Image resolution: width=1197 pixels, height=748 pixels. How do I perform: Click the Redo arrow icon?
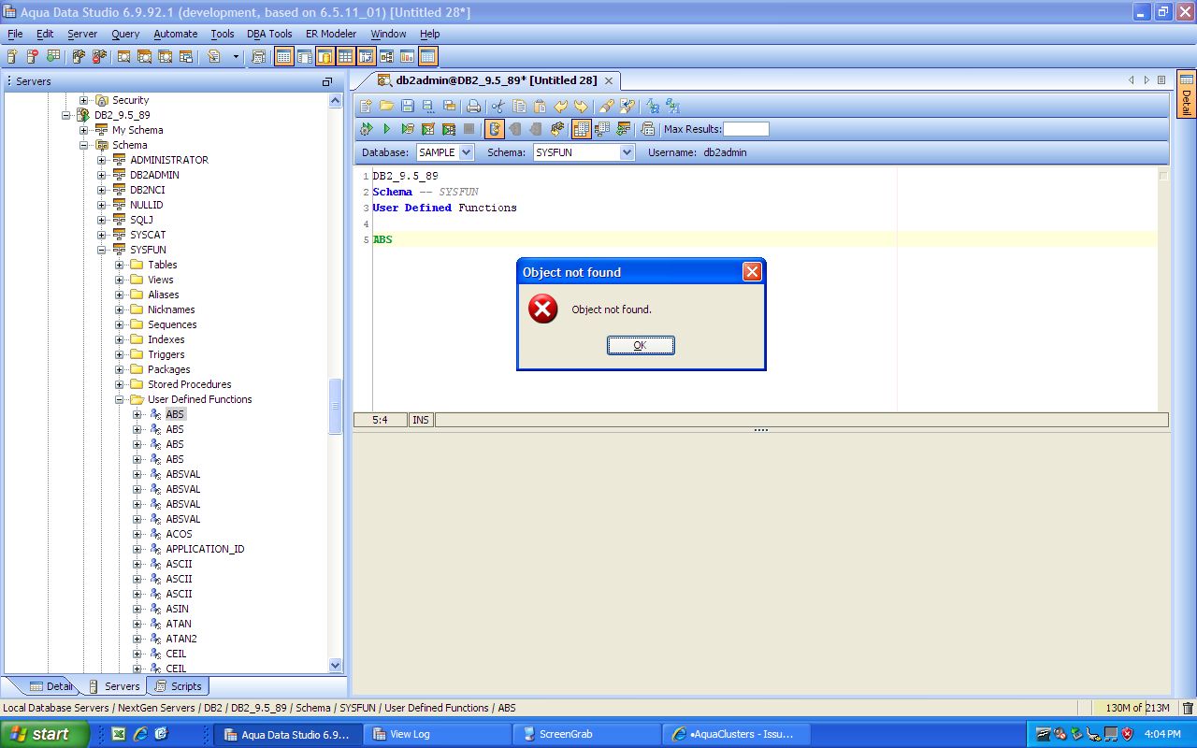tap(581, 107)
